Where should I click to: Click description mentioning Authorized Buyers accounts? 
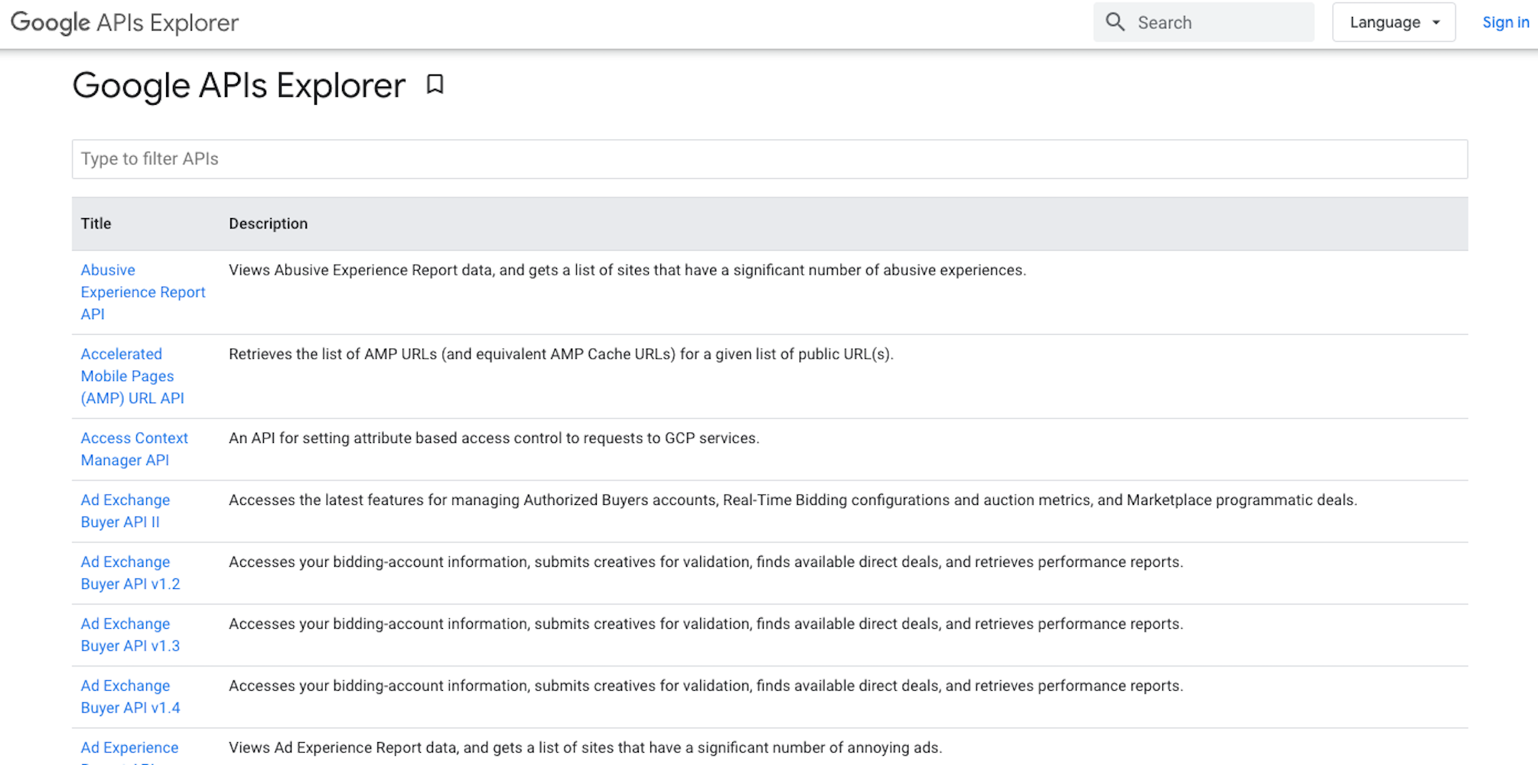coord(793,500)
